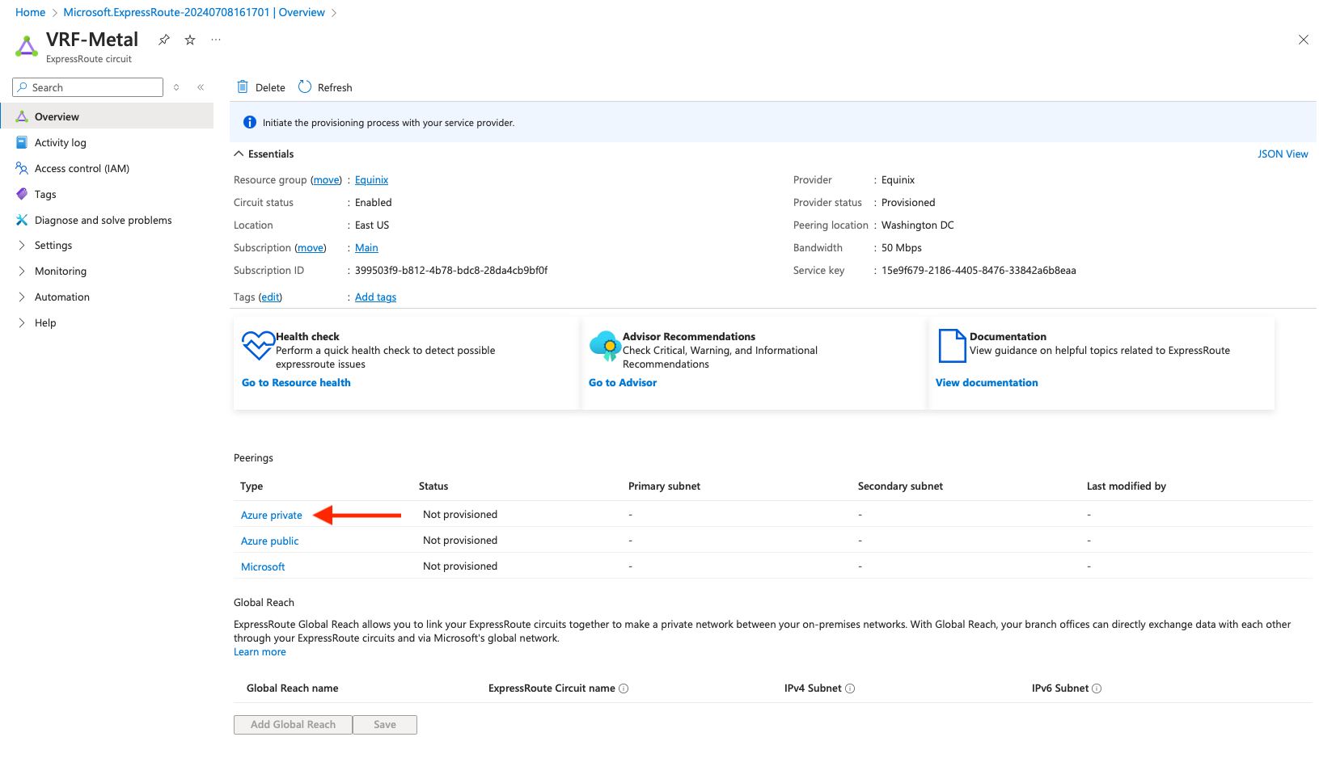1319x779 pixels.
Task: Focus the sidebar Search field
Action: click(x=87, y=87)
